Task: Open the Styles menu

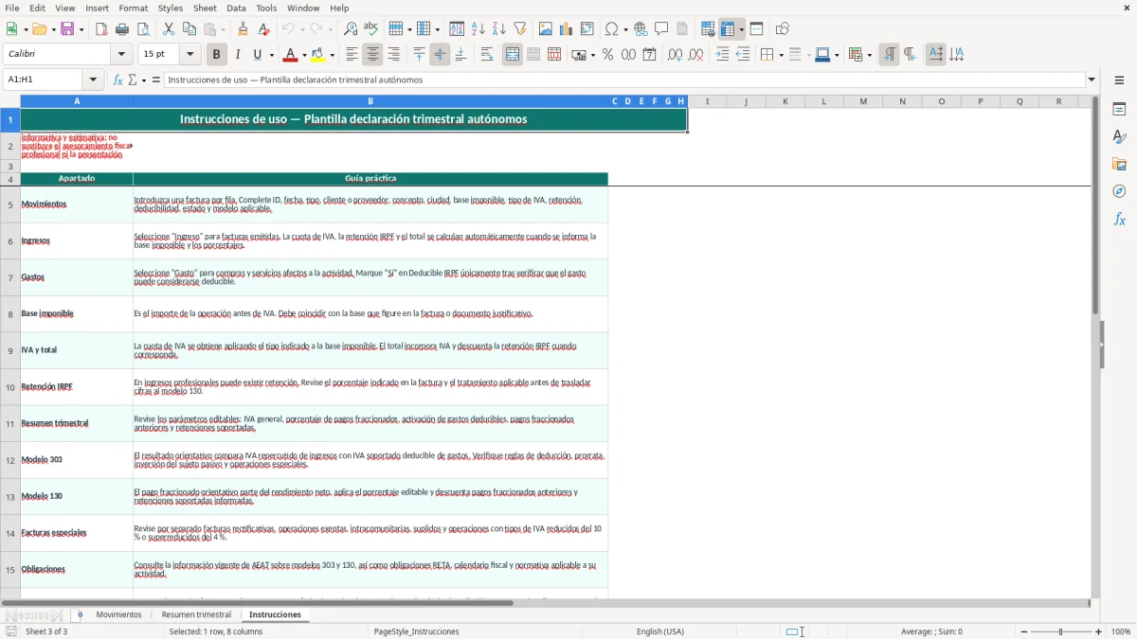Action: (171, 8)
